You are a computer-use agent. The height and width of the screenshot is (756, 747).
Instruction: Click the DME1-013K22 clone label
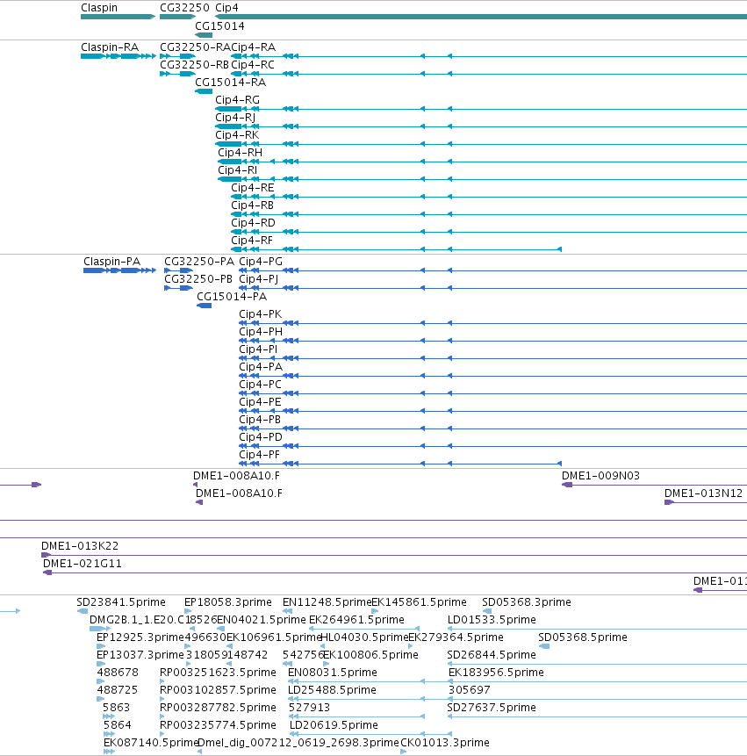80,546
